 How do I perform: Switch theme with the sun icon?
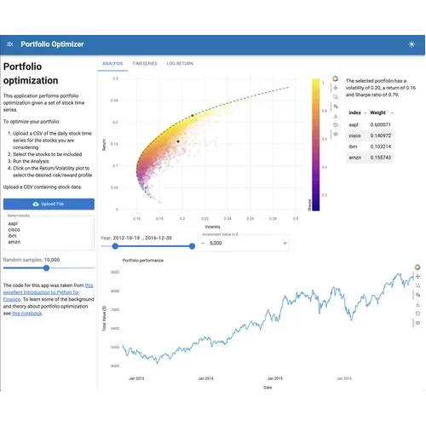pyautogui.click(x=412, y=44)
